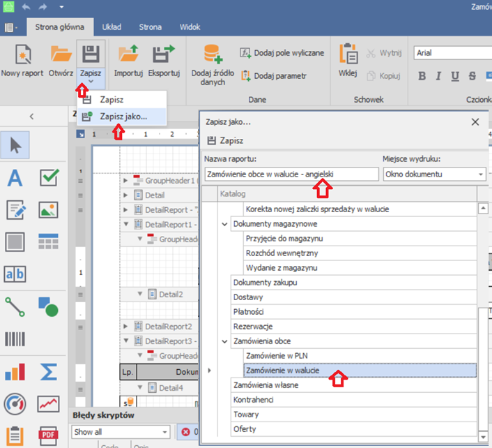Image resolution: width=492 pixels, height=448 pixels.
Task: Select the pointer tool in toolbox
Action: 15,145
